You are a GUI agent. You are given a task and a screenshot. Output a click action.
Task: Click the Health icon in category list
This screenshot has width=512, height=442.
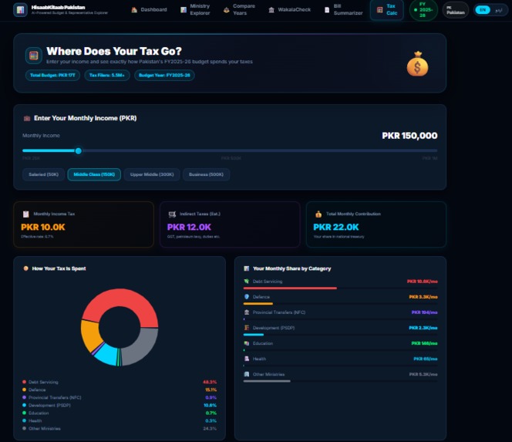pyautogui.click(x=247, y=359)
